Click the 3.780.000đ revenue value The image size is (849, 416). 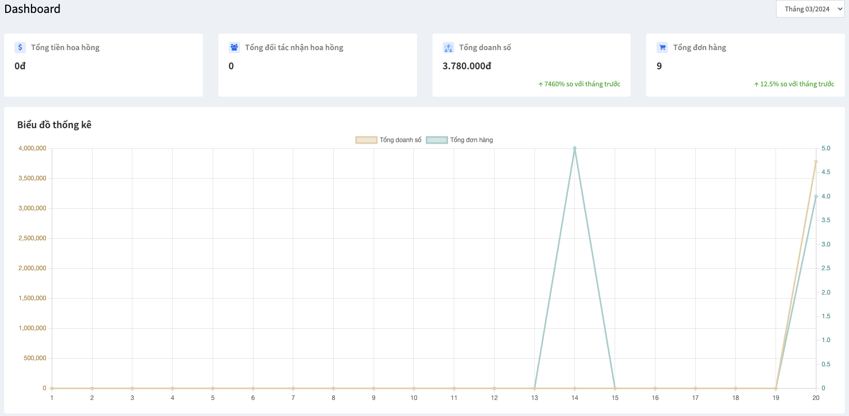click(x=467, y=66)
